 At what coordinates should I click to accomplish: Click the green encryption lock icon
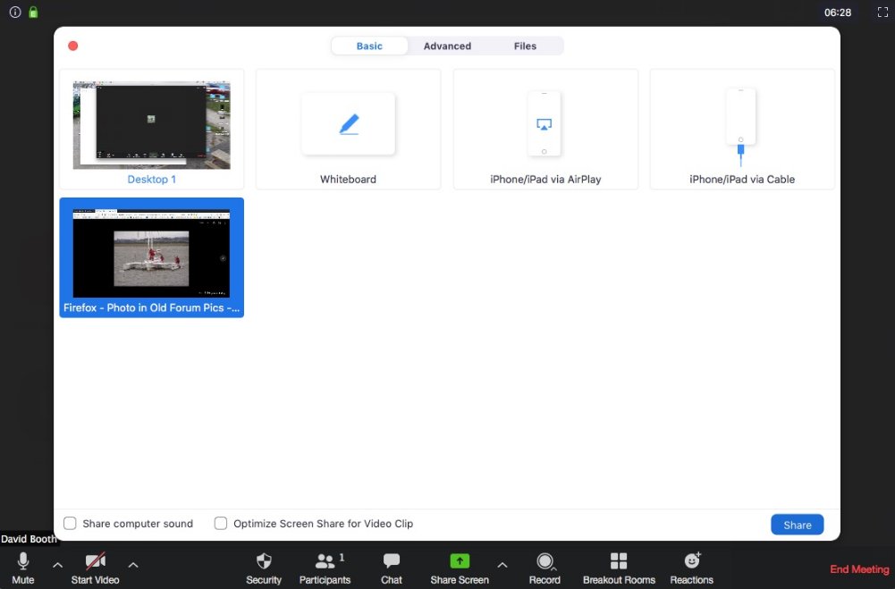pos(33,12)
